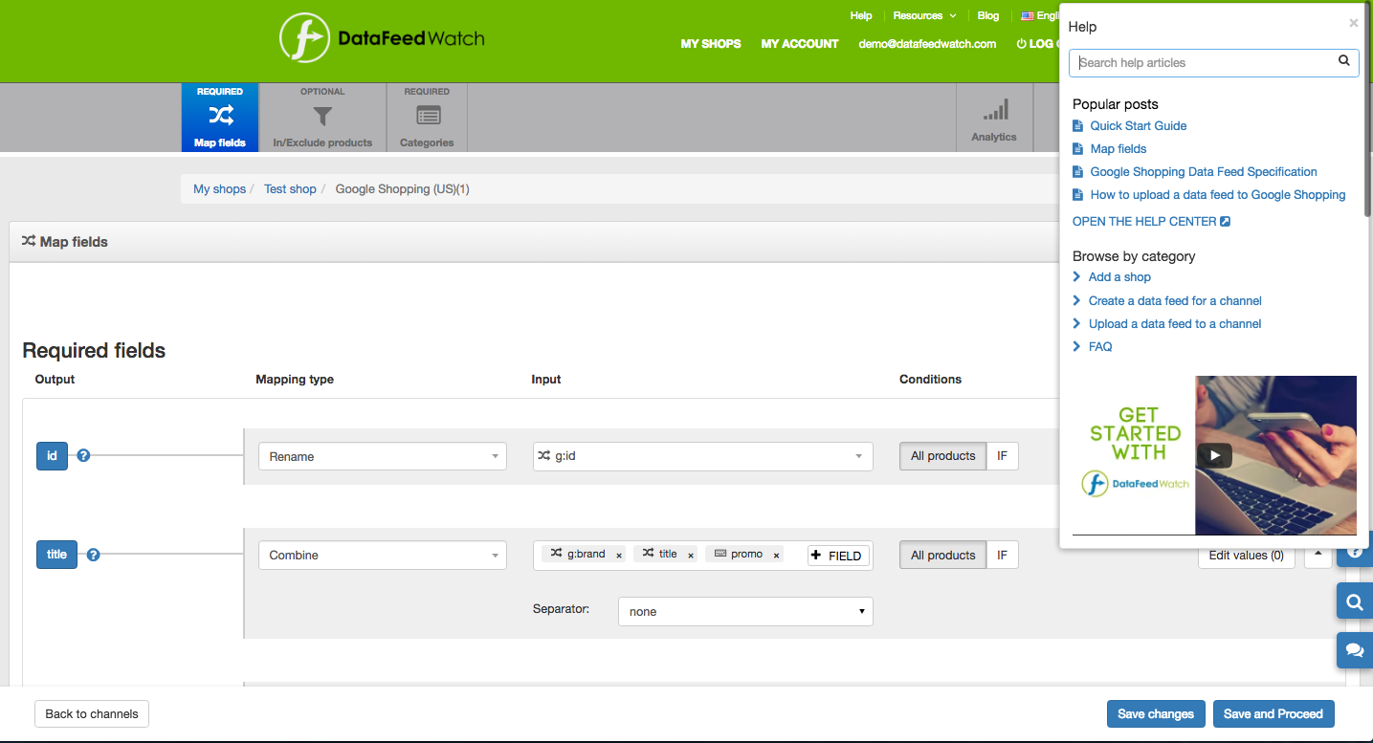Screen dimensions: 1373x743
Task: Click Back to channels button
Action: (x=92, y=713)
